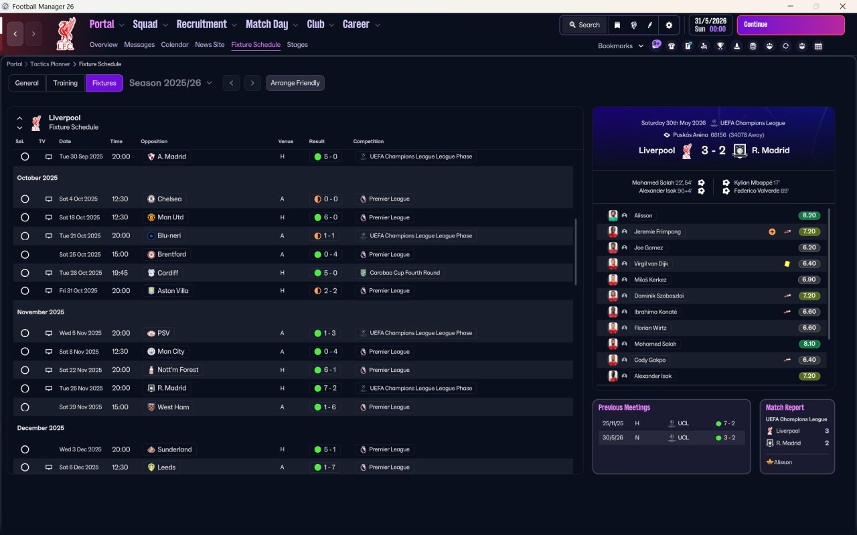The image size is (857, 535).
Task: Open the training cone icon in the bookmarks bar
Action: pyautogui.click(x=737, y=46)
